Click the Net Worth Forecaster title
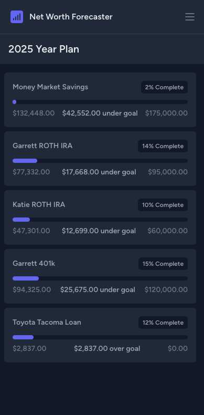This screenshot has width=204, height=415. point(71,17)
